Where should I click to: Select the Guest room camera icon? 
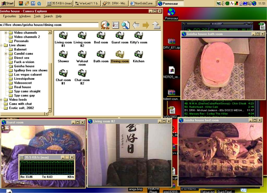120,36
